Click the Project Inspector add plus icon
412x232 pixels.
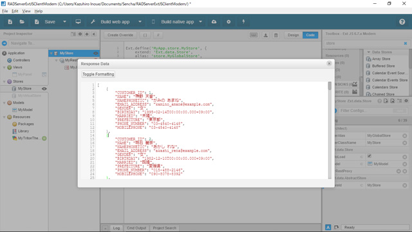[x=87, y=34]
